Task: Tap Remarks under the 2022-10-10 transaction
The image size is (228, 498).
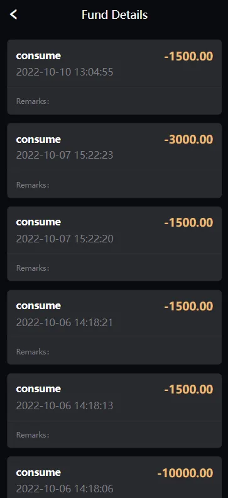Action: 33,101
